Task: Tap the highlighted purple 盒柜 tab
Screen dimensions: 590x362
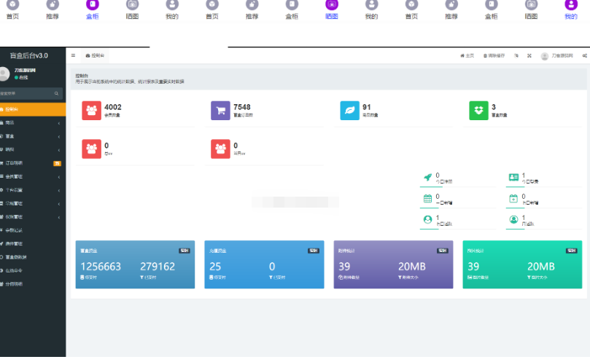Action: (x=93, y=9)
